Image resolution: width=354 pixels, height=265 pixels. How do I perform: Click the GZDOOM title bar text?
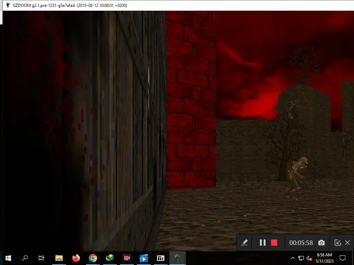[70, 6]
